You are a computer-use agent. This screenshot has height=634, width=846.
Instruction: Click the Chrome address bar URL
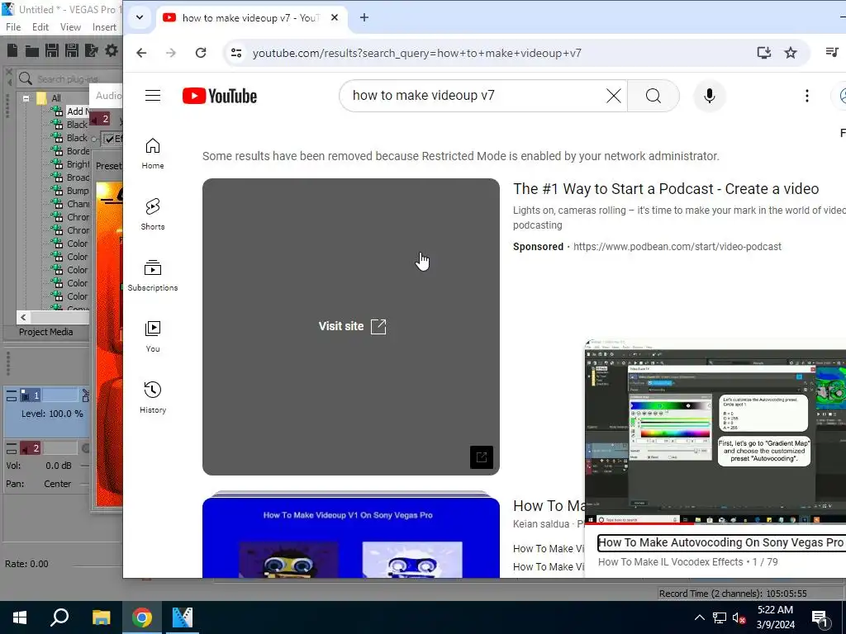click(x=416, y=53)
